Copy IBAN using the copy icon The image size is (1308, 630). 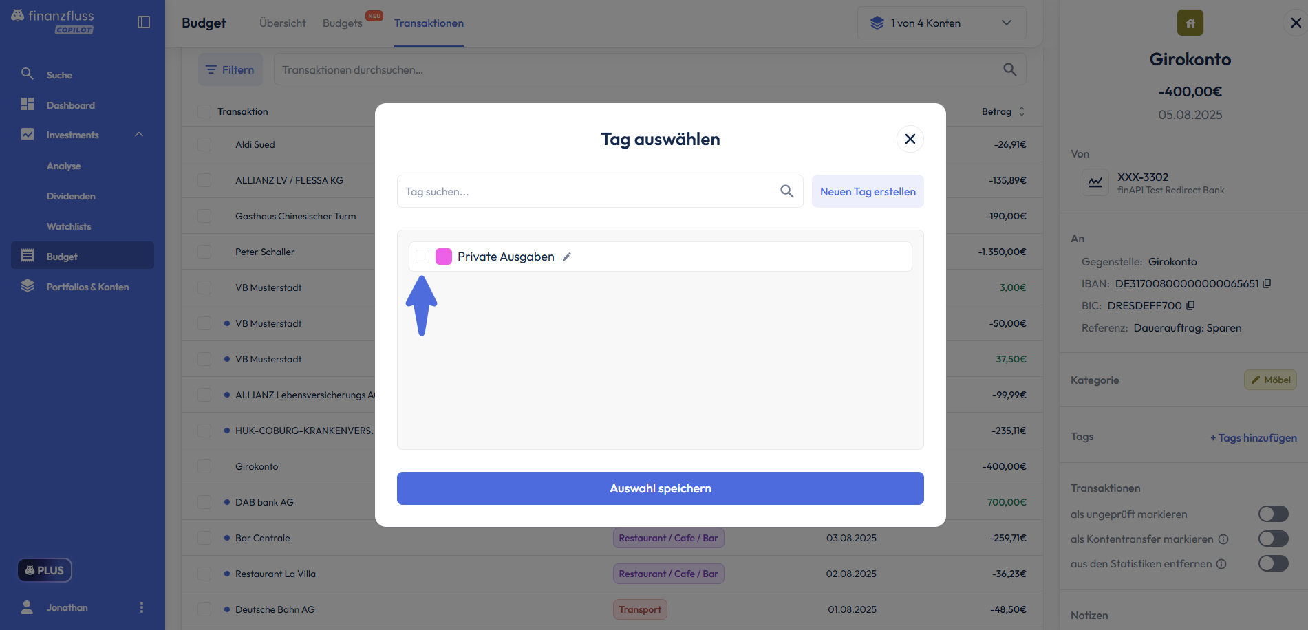click(x=1267, y=283)
